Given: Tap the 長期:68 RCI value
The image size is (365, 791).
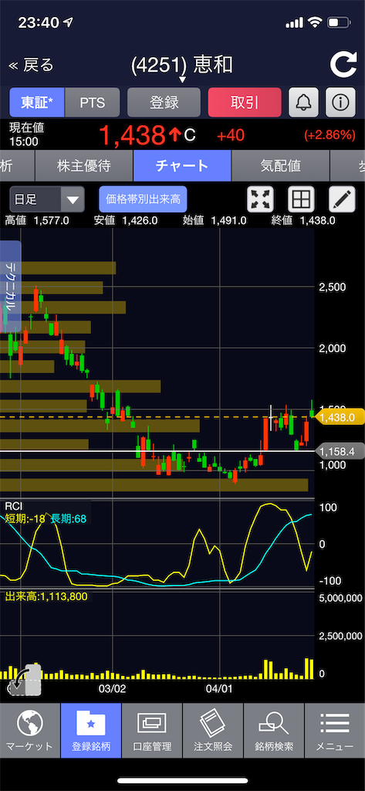Looking at the screenshot, I should (69, 518).
